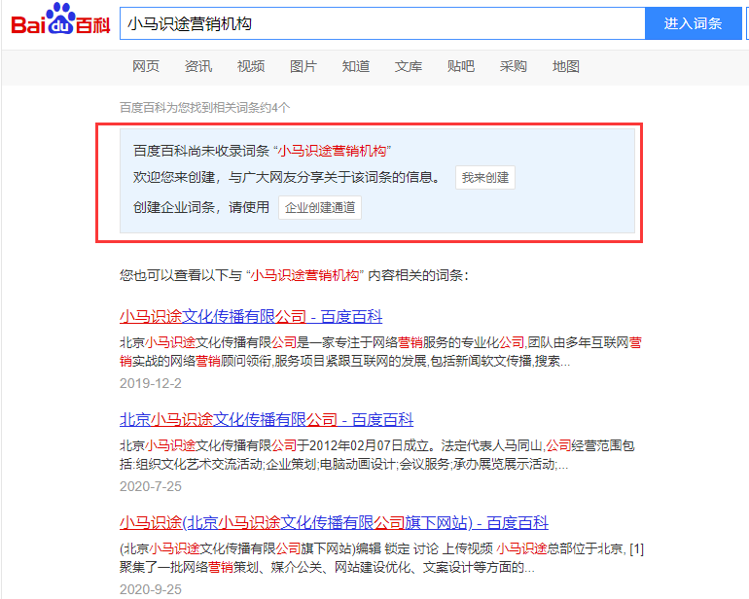This screenshot has width=749, height=599.
Task: Click the 2020-7-25 date under second result
Action: click(x=151, y=486)
